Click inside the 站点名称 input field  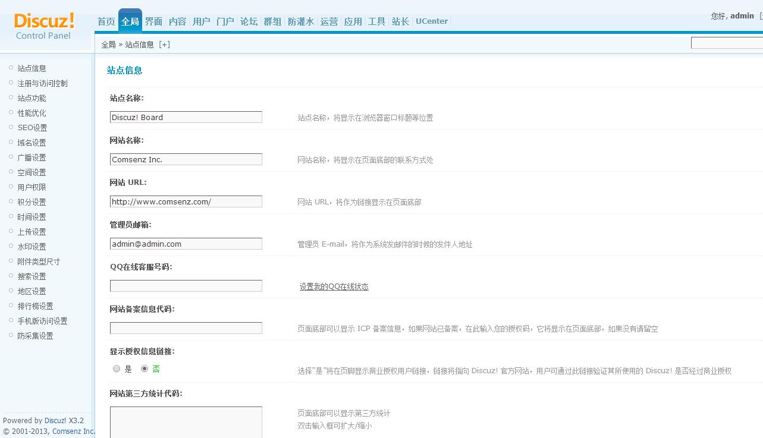[x=186, y=117]
